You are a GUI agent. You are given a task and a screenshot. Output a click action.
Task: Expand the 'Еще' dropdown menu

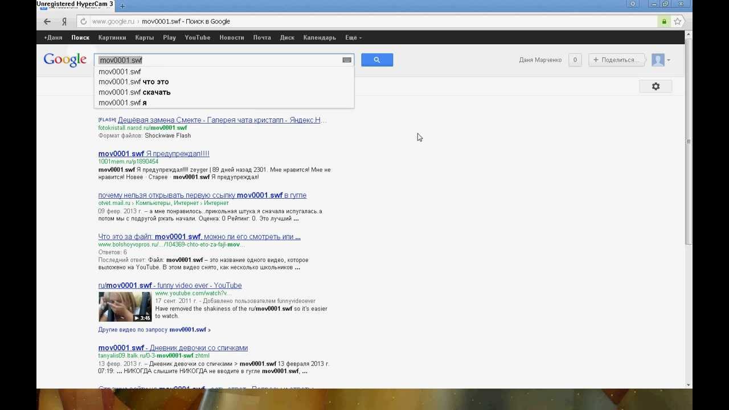point(353,38)
